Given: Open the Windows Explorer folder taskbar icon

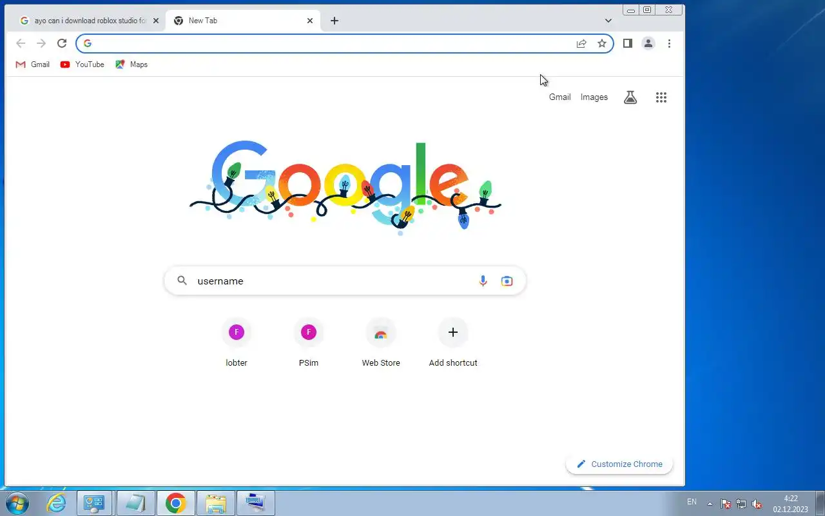Looking at the screenshot, I should [x=215, y=503].
